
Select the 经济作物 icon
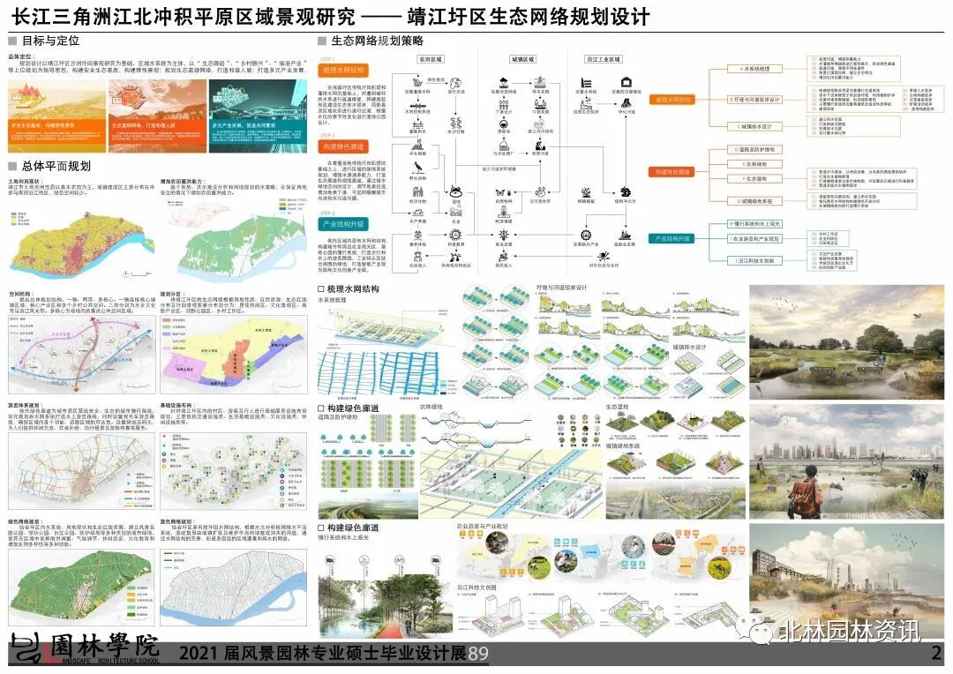coord(417,192)
